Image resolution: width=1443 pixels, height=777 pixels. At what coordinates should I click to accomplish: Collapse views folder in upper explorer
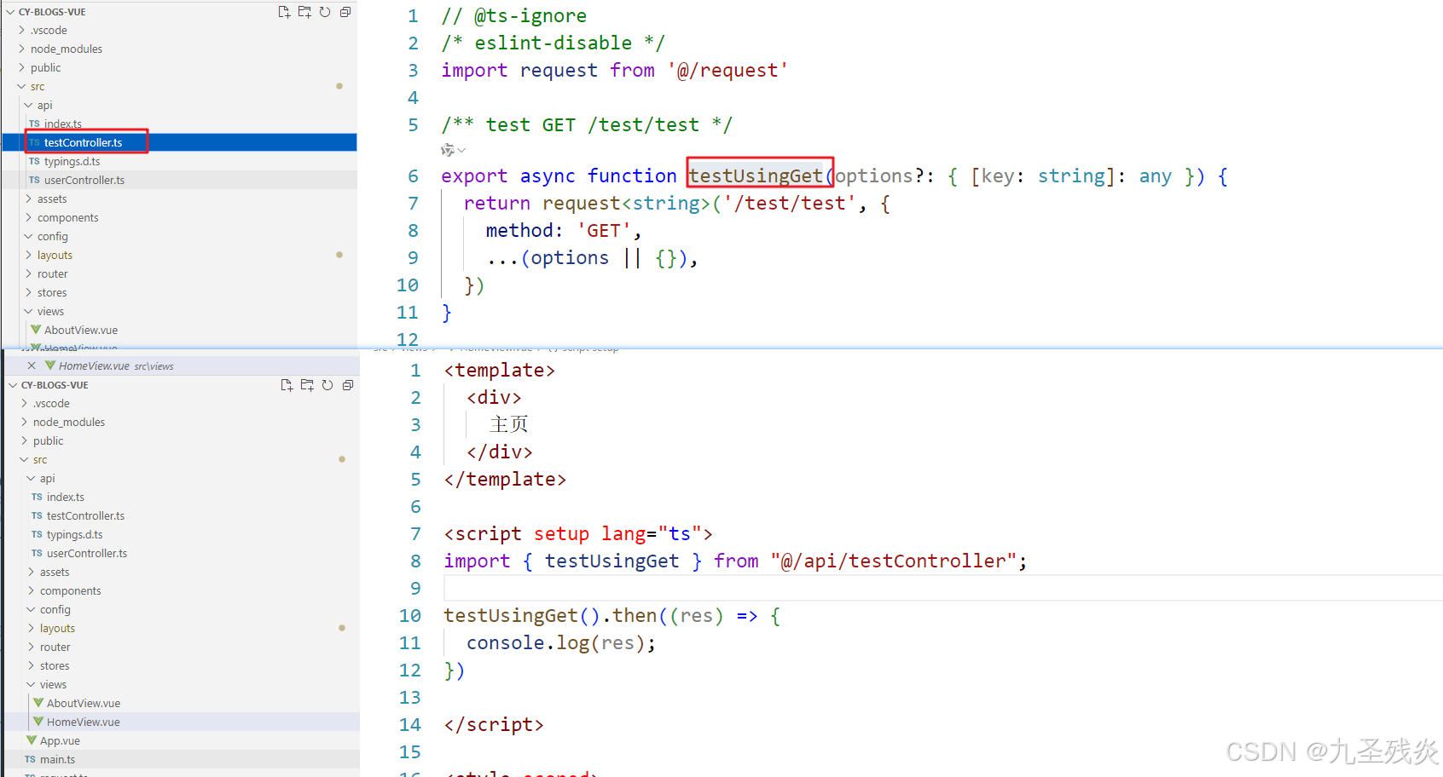tap(181, 312)
